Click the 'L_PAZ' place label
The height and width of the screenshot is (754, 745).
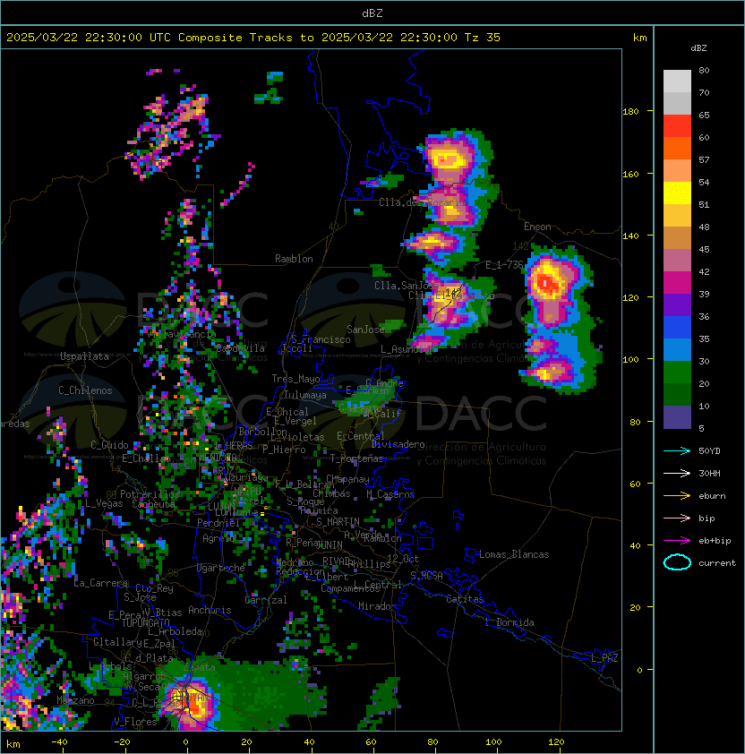[604, 658]
